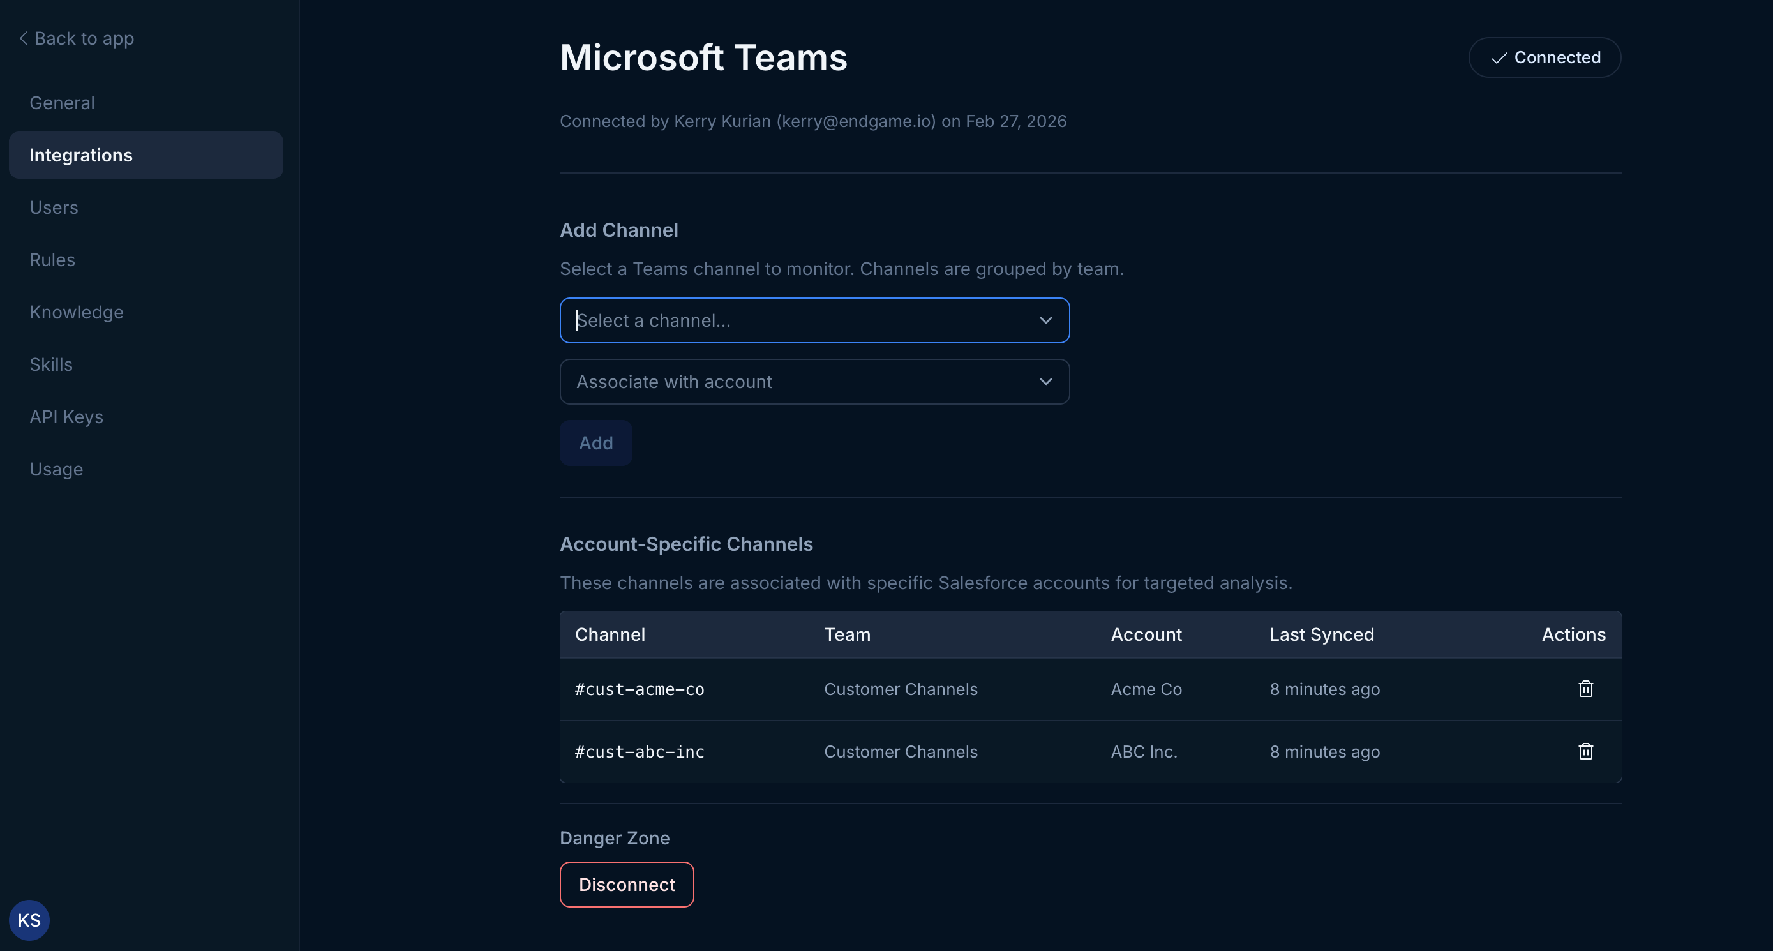Click the trash icon for #cust-acme-co
The width and height of the screenshot is (1773, 951).
[1585, 689]
